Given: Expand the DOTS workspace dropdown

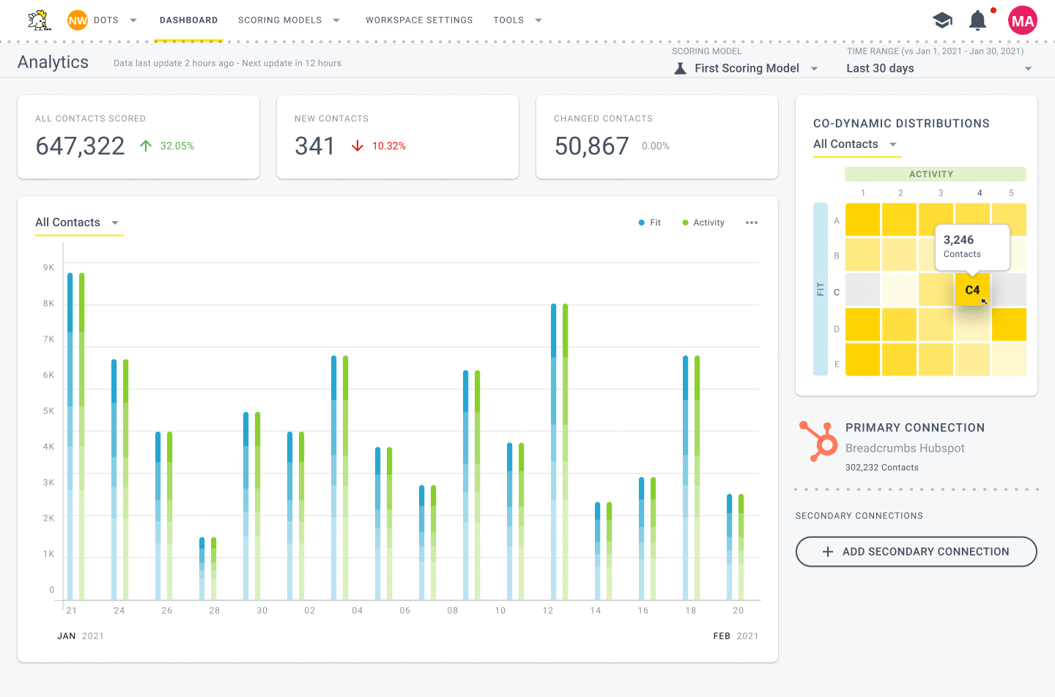Looking at the screenshot, I should [x=133, y=20].
